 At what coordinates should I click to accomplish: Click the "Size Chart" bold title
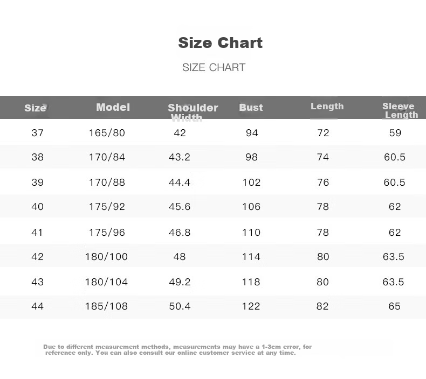220,43
